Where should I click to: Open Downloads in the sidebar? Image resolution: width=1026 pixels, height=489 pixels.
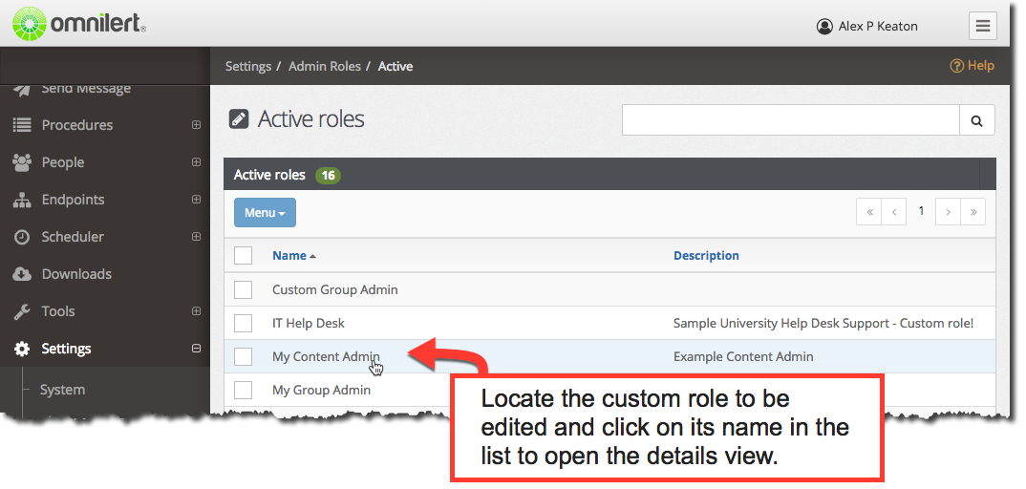[x=76, y=274]
